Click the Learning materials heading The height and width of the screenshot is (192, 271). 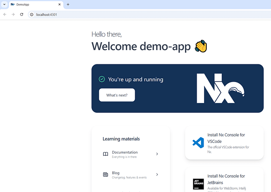(121, 139)
